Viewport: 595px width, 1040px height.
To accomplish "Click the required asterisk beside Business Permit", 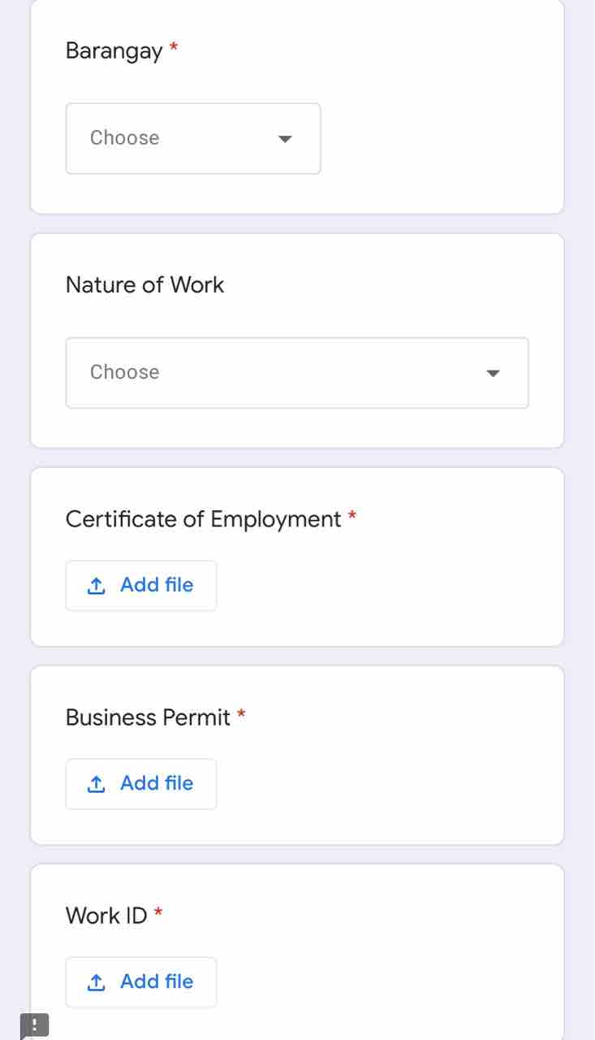I will click(241, 714).
